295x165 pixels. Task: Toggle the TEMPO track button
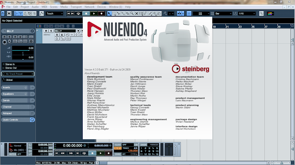click(117, 148)
